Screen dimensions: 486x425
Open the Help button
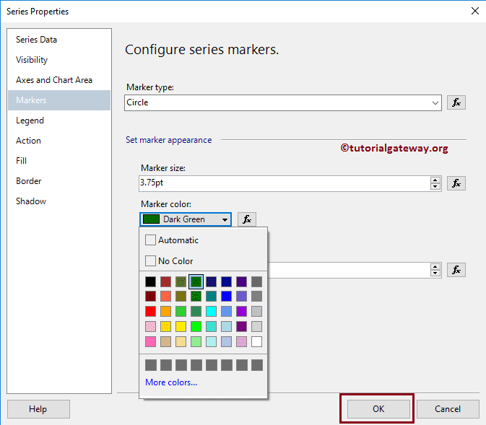point(38,409)
